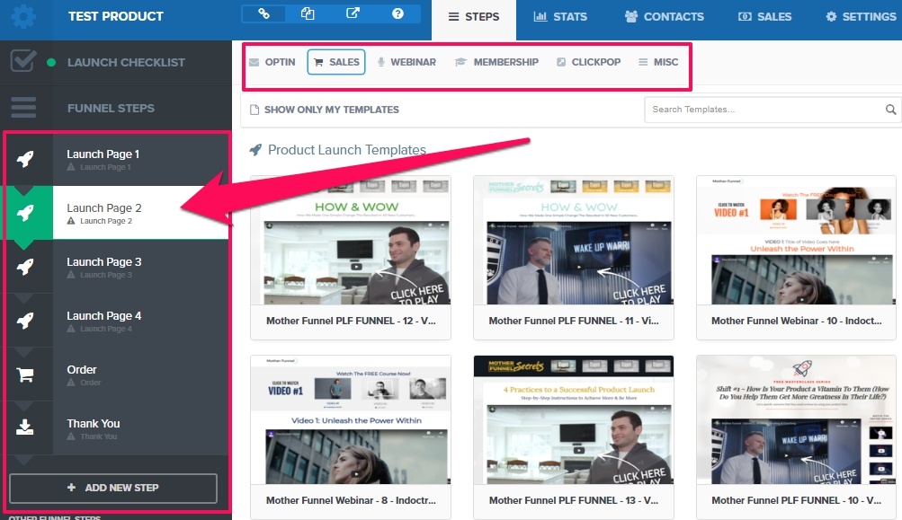The height and width of the screenshot is (520, 902).
Task: Toggle SHOW ONLY MY TEMPLATES
Action: point(325,110)
